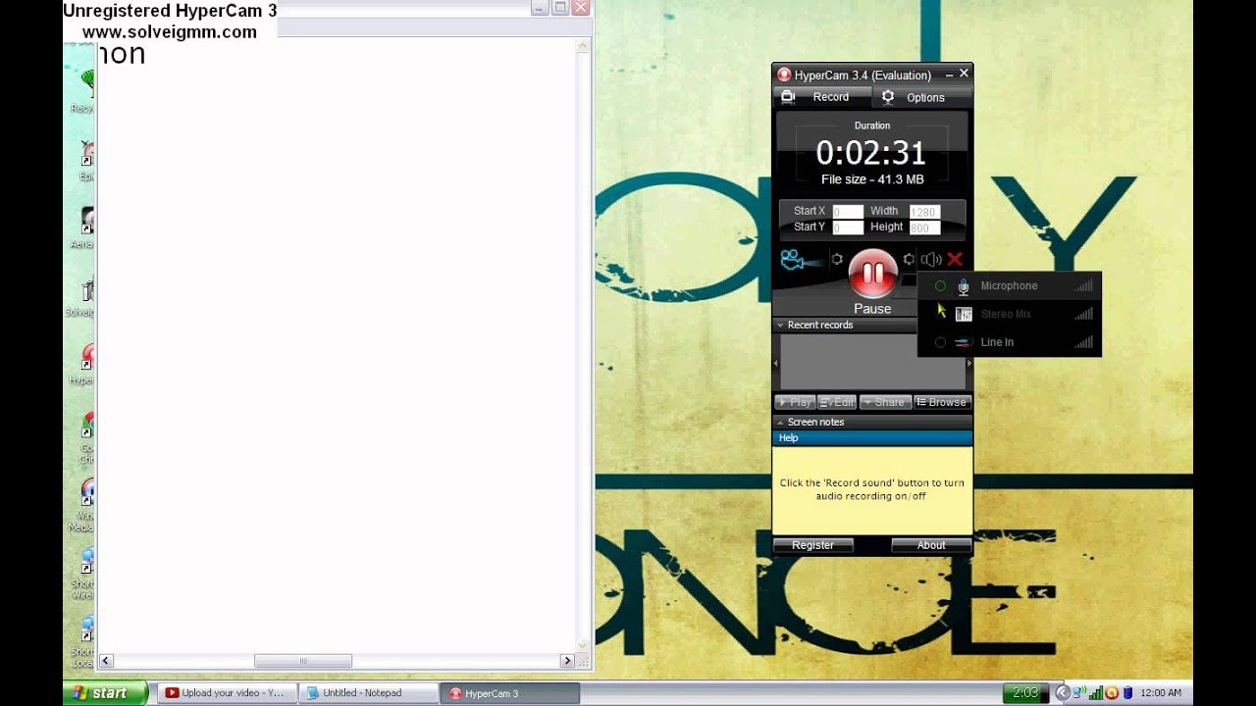Select the Help screen note header
The image size is (1256, 706).
872,438
